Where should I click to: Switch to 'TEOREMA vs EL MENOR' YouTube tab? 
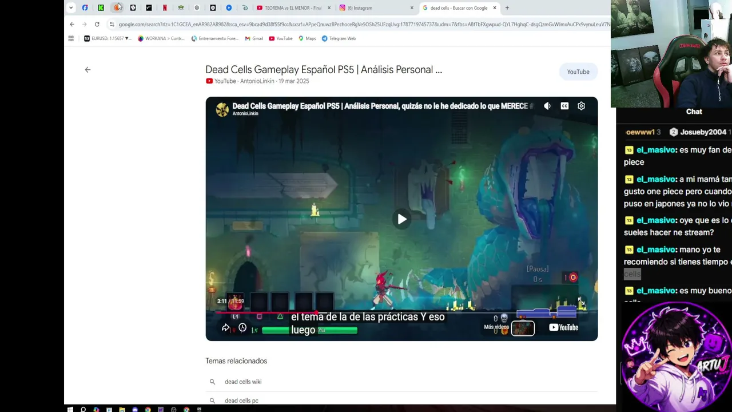point(293,8)
